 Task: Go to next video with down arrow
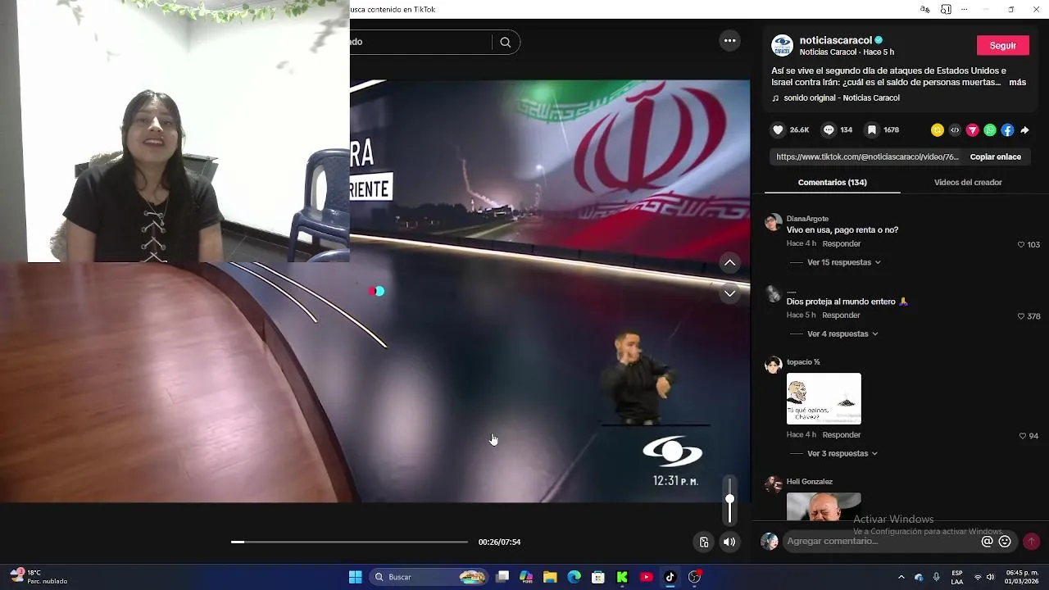[729, 293]
